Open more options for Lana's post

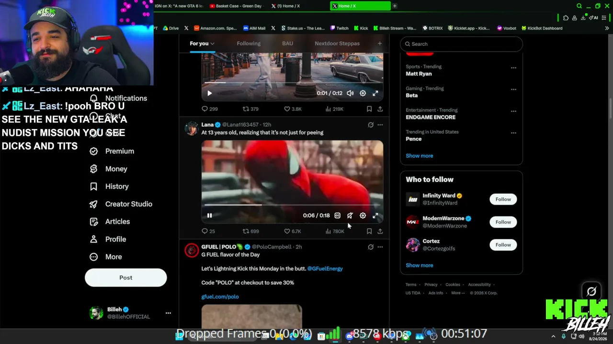(x=380, y=125)
